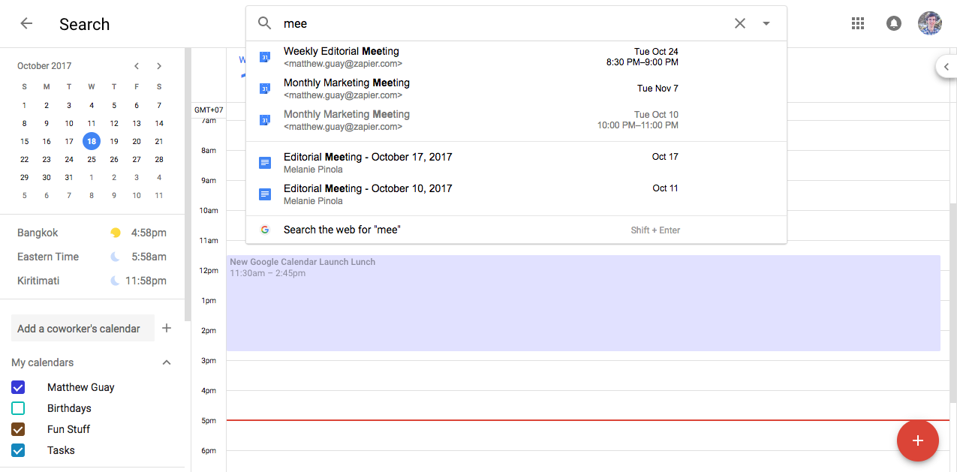Uncheck the Matthew Guay calendar
957x472 pixels.
pyautogui.click(x=18, y=387)
